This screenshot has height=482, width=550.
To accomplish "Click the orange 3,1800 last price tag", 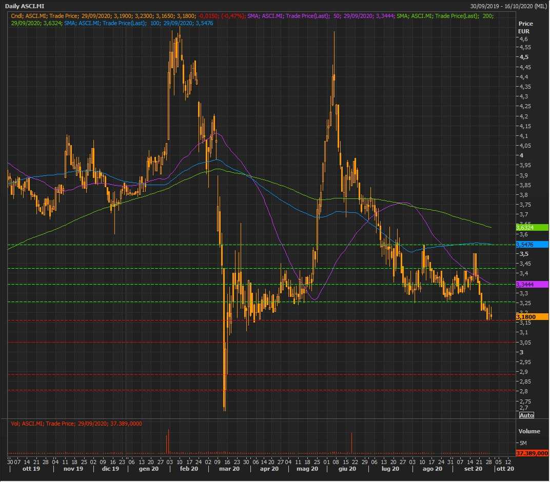I will [x=532, y=317].
